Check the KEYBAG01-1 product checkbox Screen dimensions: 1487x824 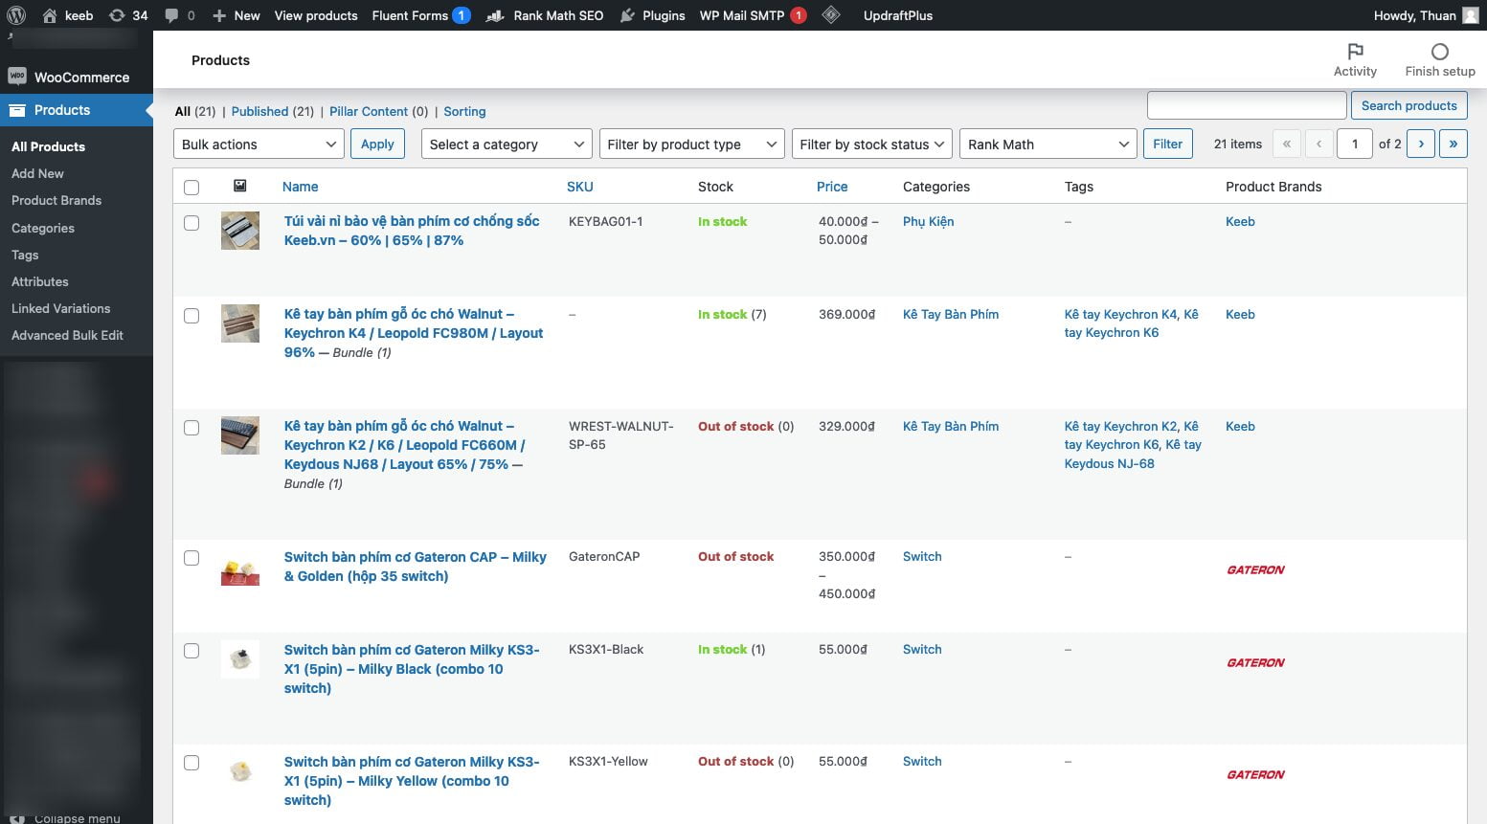tap(192, 223)
